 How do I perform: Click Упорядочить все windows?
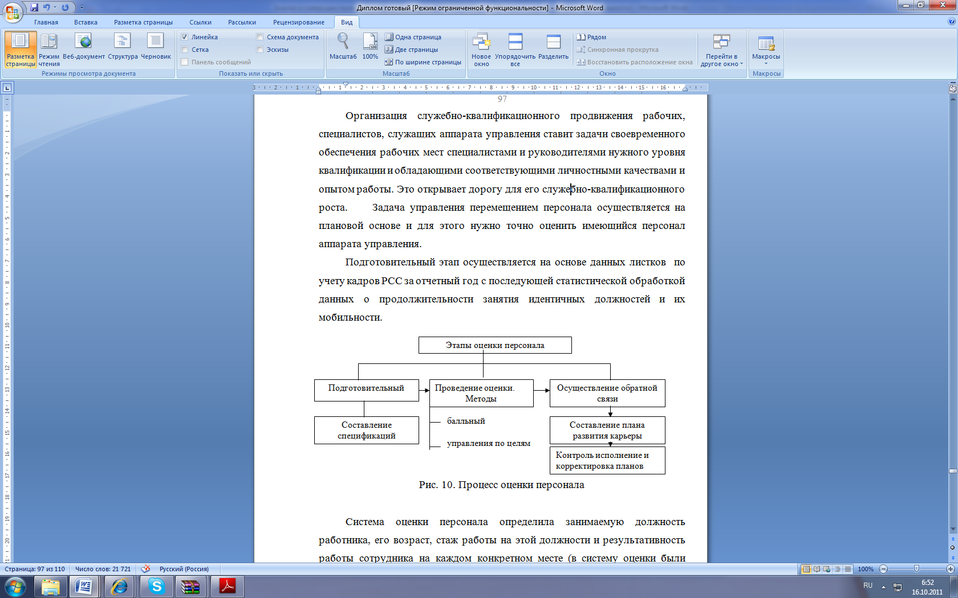pos(515,50)
